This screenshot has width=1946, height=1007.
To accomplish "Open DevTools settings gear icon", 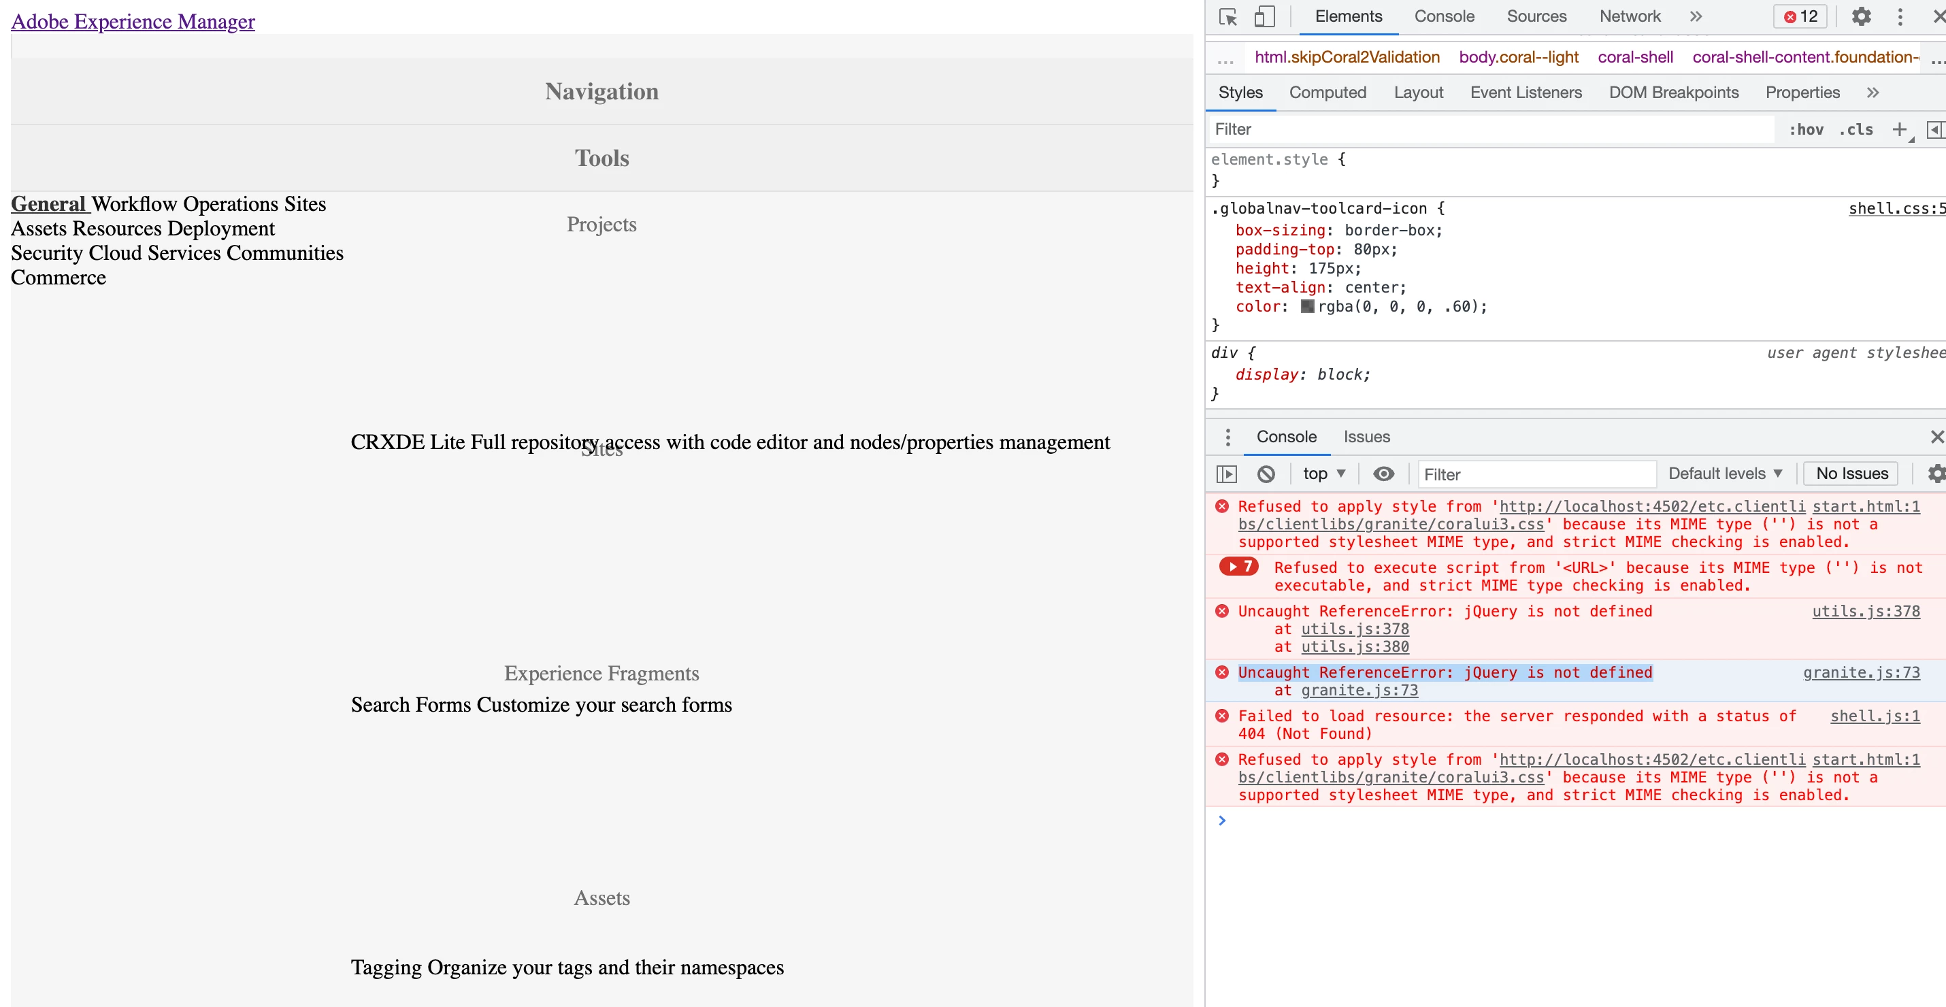I will 1861,16.
